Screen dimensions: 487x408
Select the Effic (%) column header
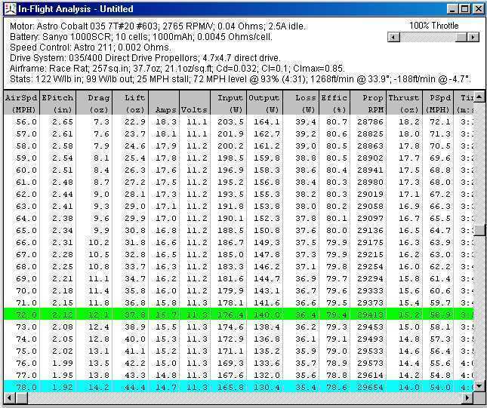pyautogui.click(x=334, y=103)
